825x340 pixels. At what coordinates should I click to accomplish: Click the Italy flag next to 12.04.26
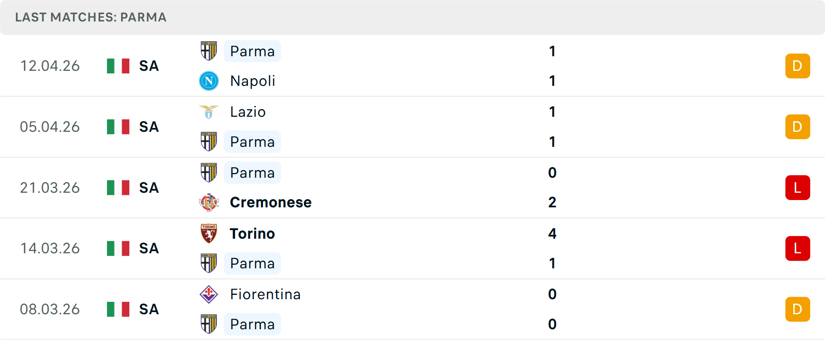click(x=118, y=66)
